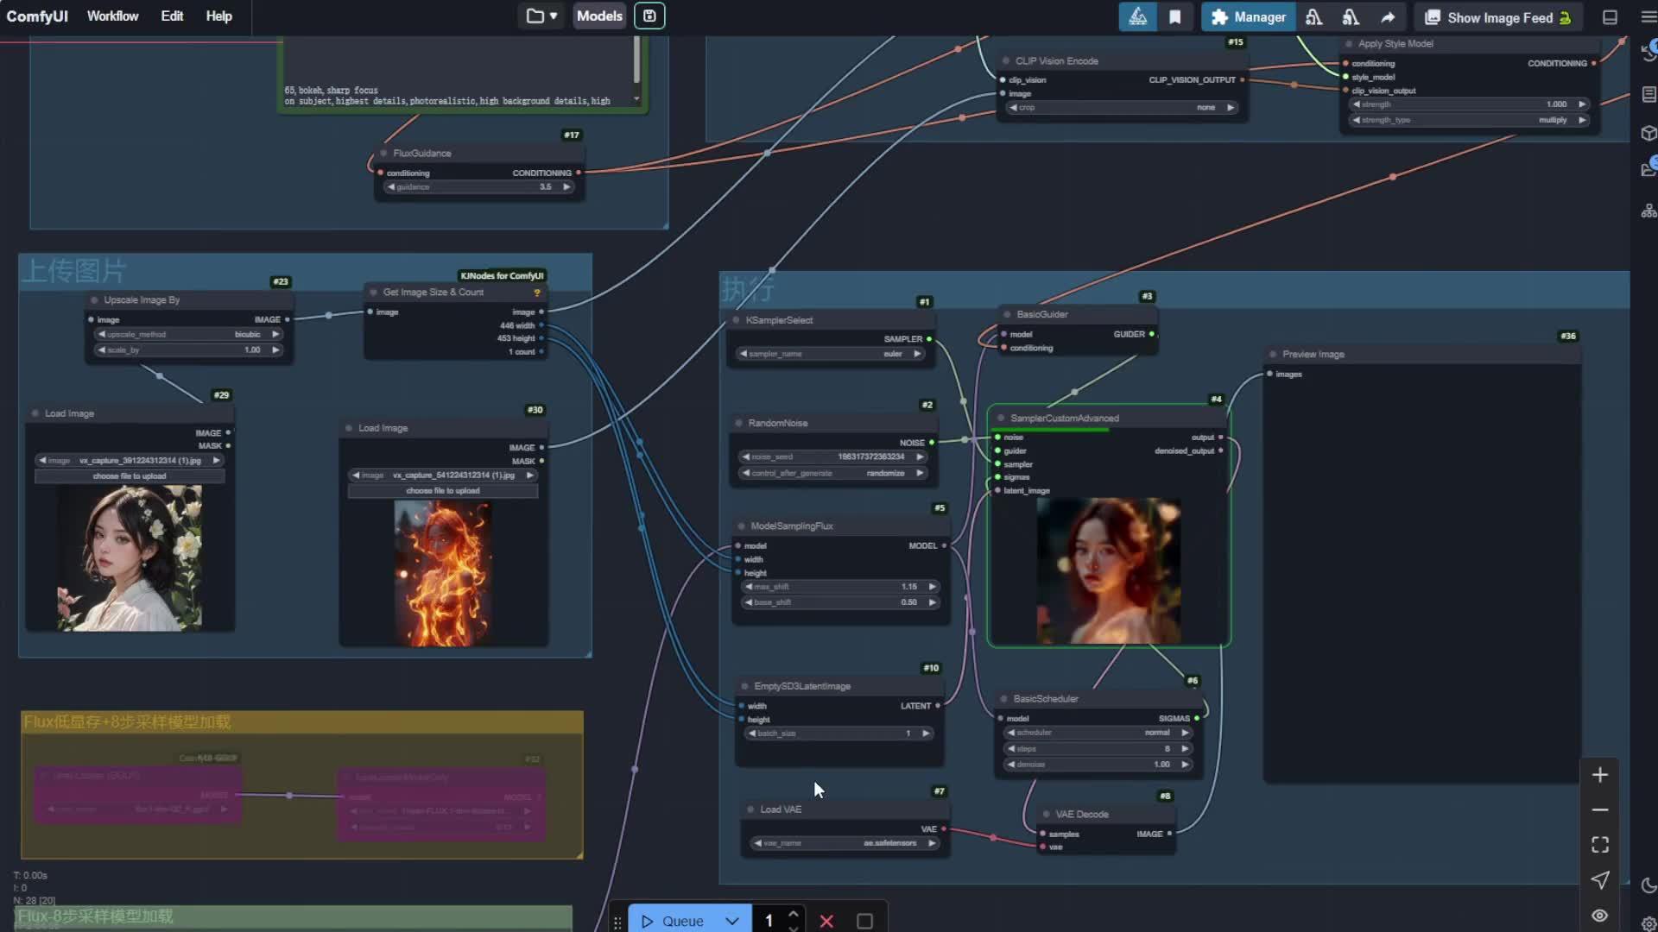Image resolution: width=1658 pixels, height=932 pixels.
Task: Click choose file to upload in Load Image #30
Action: click(x=443, y=491)
